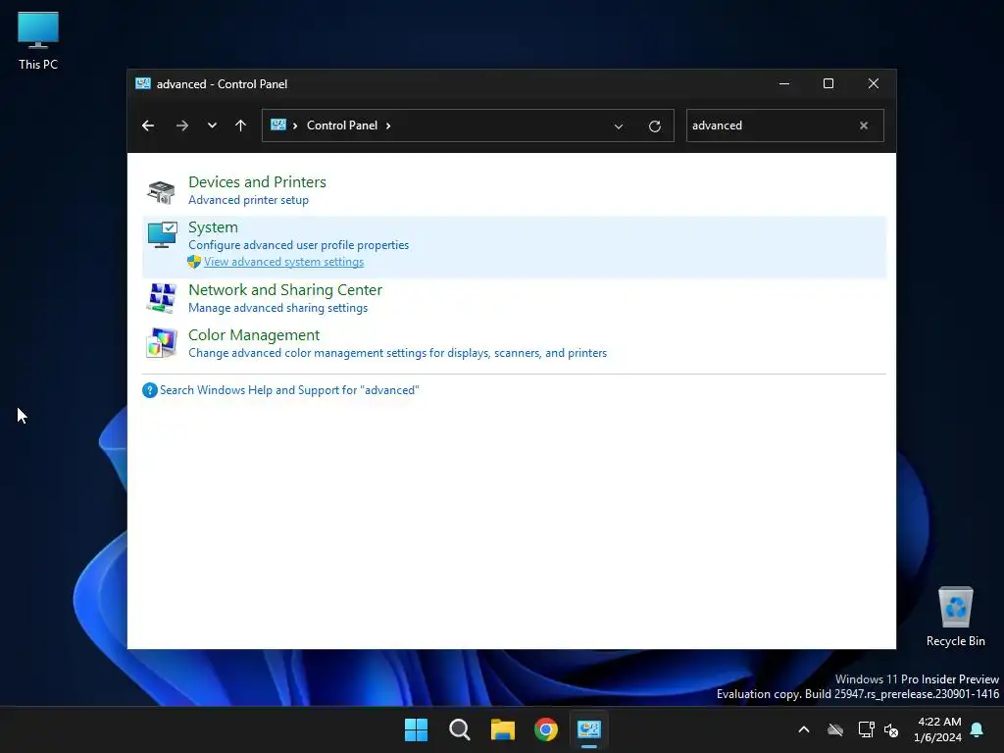Open Manage advanced sharing settings
Screen dimensions: 1004x753
277,308
